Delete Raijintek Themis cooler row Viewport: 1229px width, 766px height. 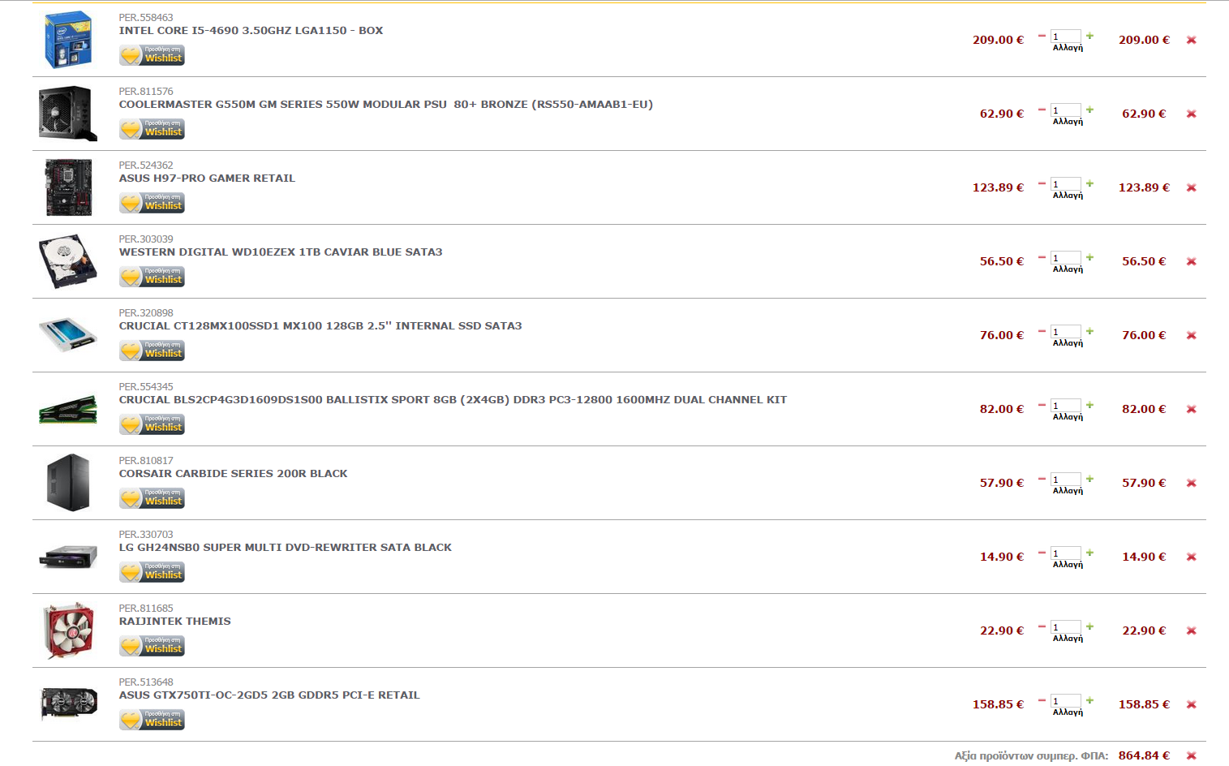[x=1191, y=630]
